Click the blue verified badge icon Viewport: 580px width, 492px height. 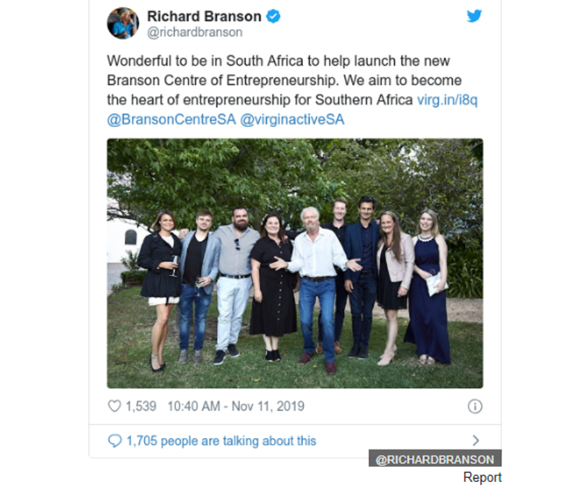[274, 16]
